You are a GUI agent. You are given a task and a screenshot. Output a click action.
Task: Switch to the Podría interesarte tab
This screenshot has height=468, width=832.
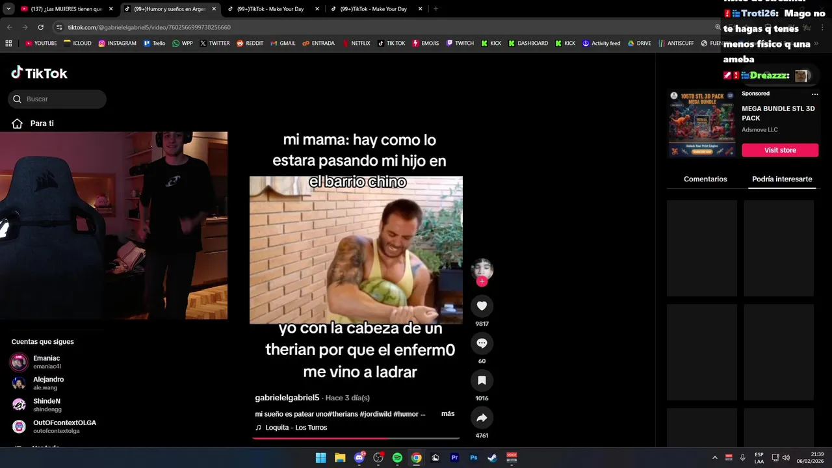pyautogui.click(x=782, y=179)
